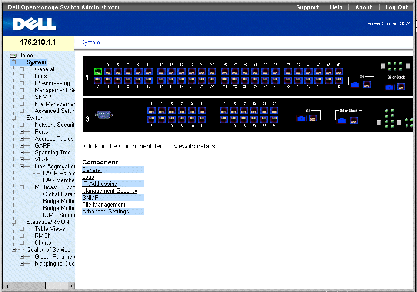
Task: Click the tree panel scrollbar left arrow
Action: pyautogui.click(x=7, y=286)
